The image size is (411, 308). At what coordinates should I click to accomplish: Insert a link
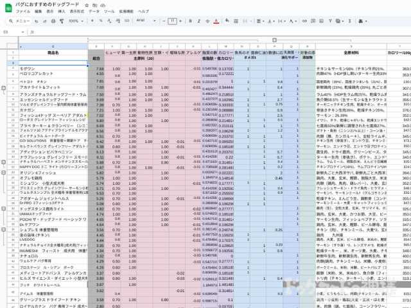tap(304, 21)
